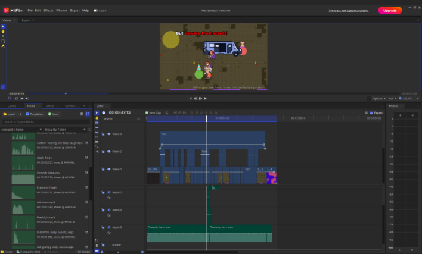Lock the Master track
The height and width of the screenshot is (254, 422).
point(103,245)
